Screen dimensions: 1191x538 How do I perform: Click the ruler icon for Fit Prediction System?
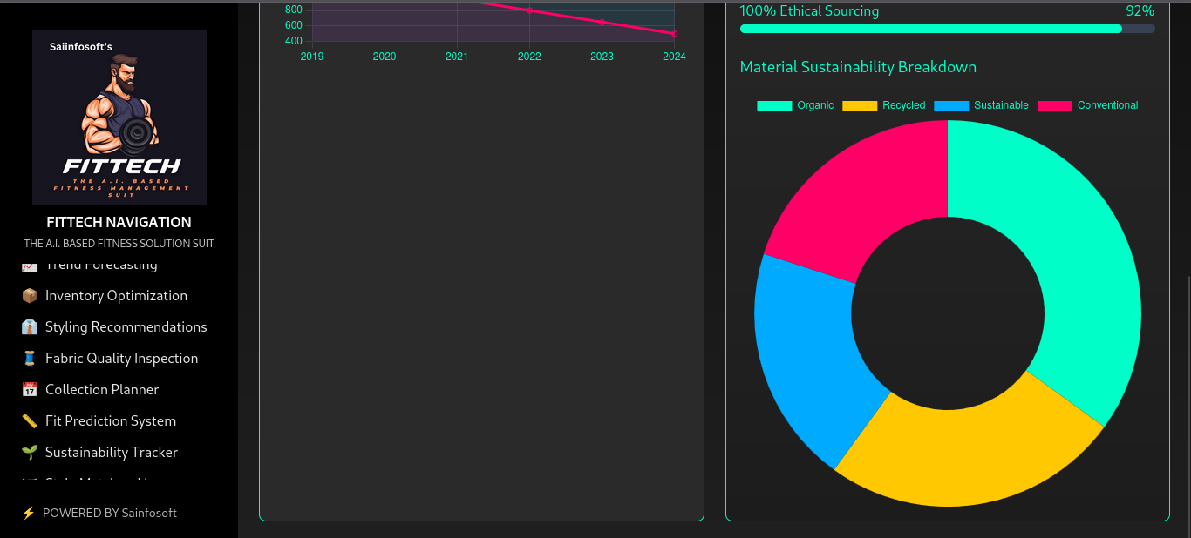pyautogui.click(x=30, y=421)
